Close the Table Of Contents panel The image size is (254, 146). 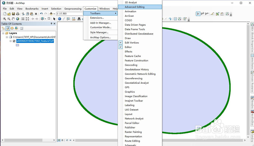54,24
